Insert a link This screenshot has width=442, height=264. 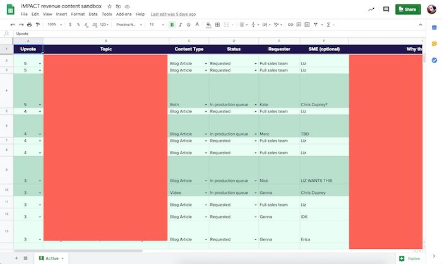coord(290,25)
